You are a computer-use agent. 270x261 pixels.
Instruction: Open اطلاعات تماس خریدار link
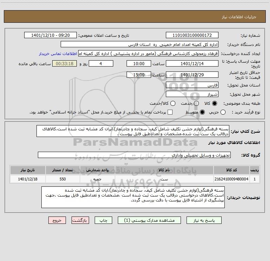(x=58, y=54)
